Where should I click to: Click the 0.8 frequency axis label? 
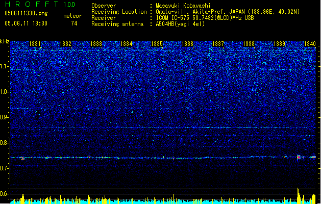pos(4,143)
